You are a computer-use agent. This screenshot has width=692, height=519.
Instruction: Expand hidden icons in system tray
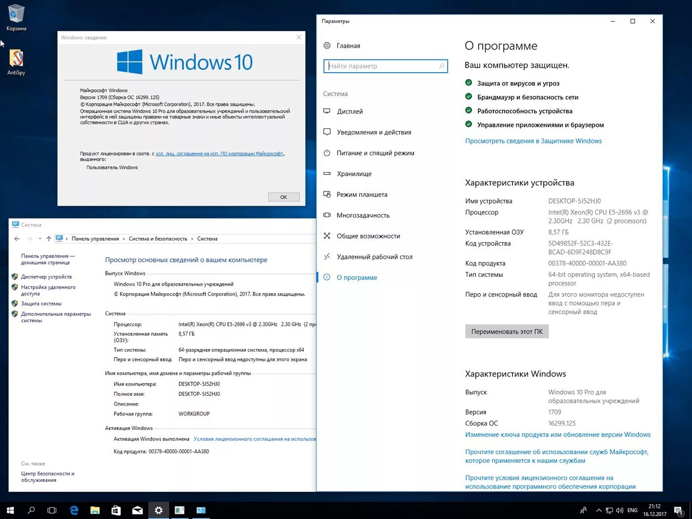click(598, 510)
